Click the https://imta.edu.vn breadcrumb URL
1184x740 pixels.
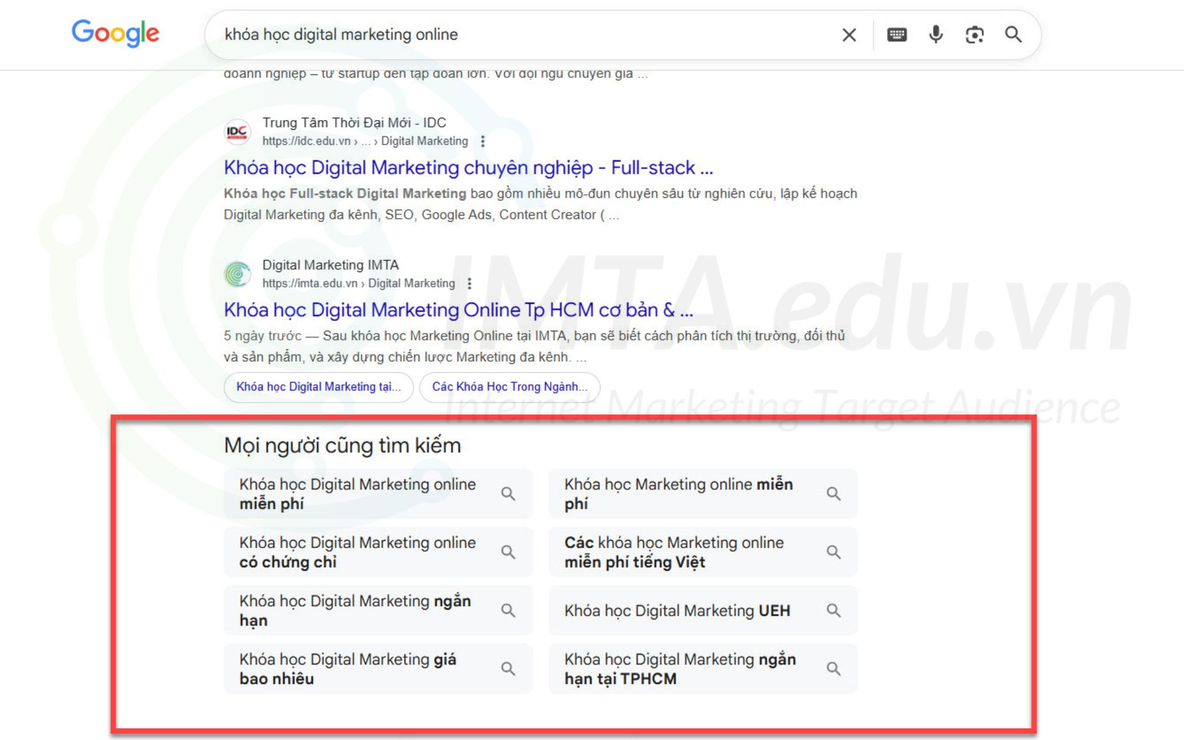[x=359, y=283]
